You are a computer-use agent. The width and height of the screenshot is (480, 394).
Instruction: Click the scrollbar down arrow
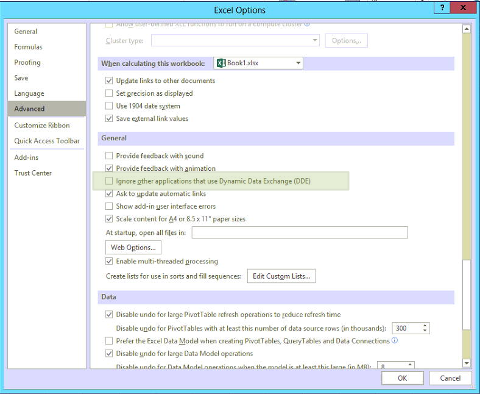click(x=467, y=364)
